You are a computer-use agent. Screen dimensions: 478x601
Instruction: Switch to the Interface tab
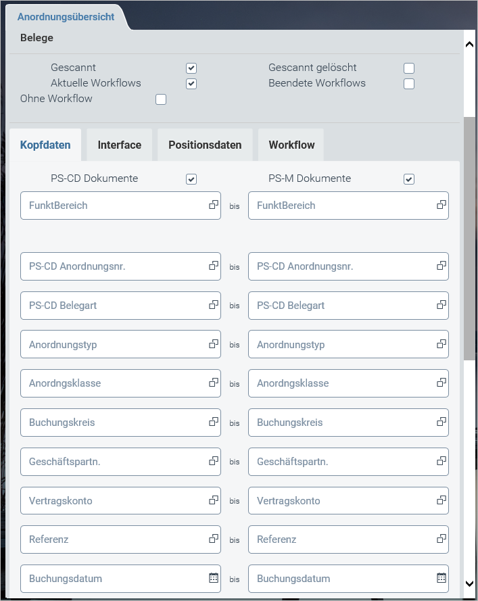click(120, 145)
